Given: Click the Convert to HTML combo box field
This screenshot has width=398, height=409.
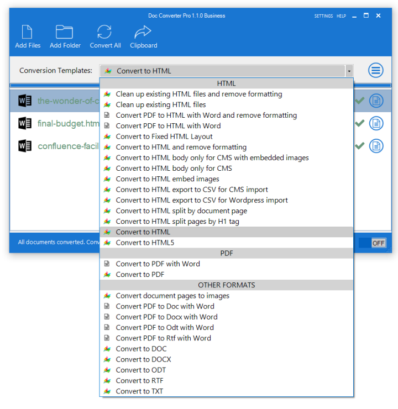Looking at the screenshot, I should pos(221,71).
